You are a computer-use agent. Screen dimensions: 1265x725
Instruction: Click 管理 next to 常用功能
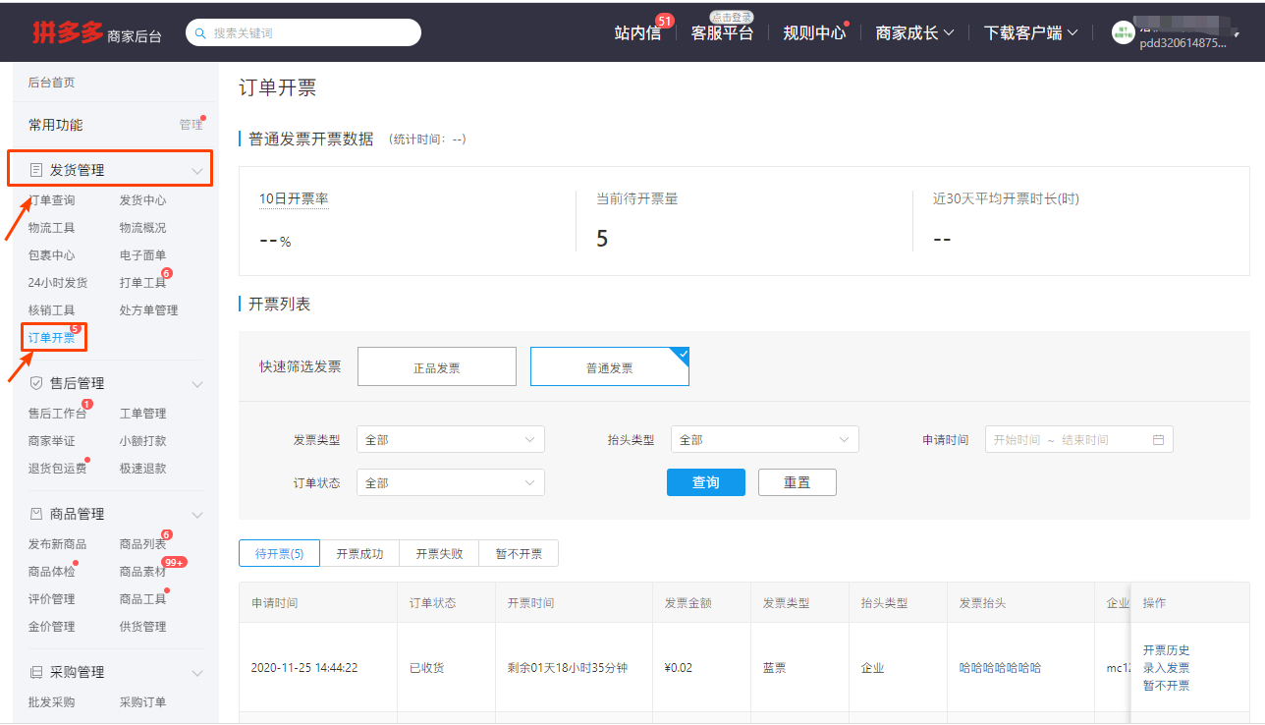pyautogui.click(x=191, y=125)
